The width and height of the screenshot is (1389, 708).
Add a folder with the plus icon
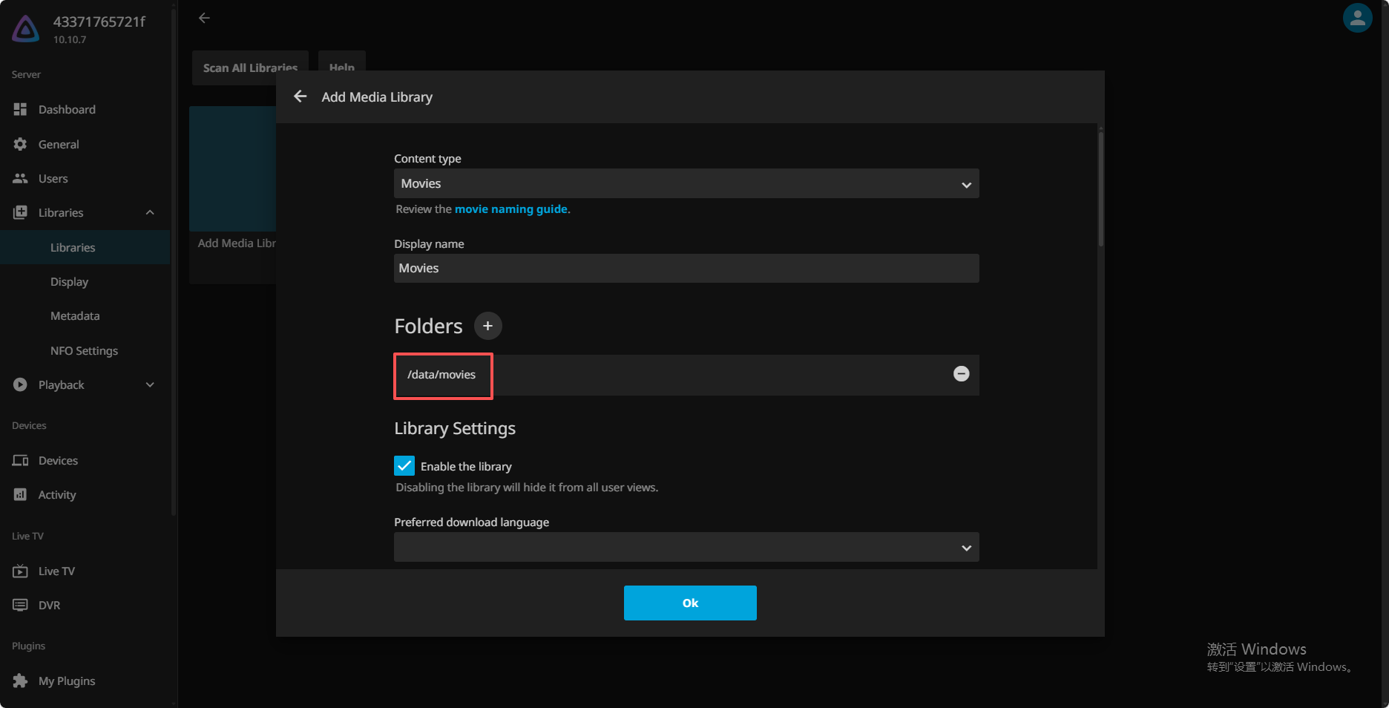point(487,326)
